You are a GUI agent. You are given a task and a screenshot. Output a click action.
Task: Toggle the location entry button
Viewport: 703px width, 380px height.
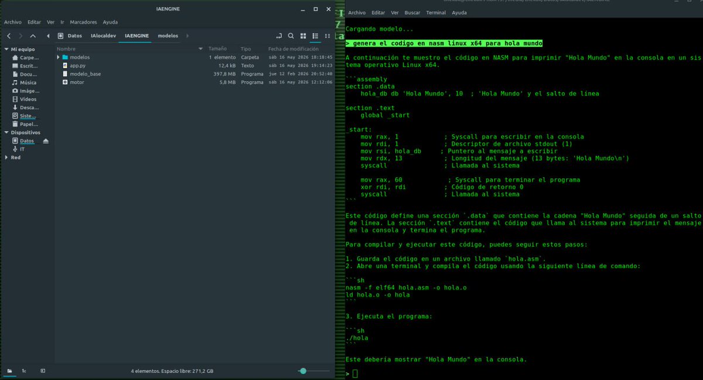click(x=279, y=36)
